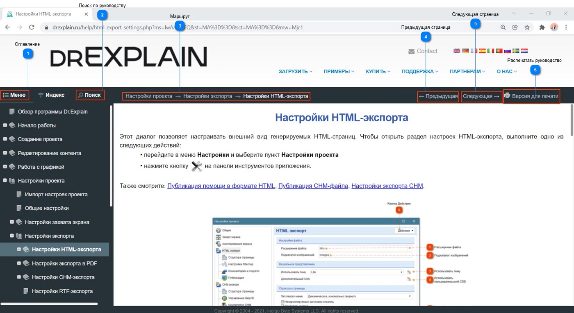Close the Настройки HTML-экспорта browser tab
574x313 pixels.
pos(86,14)
